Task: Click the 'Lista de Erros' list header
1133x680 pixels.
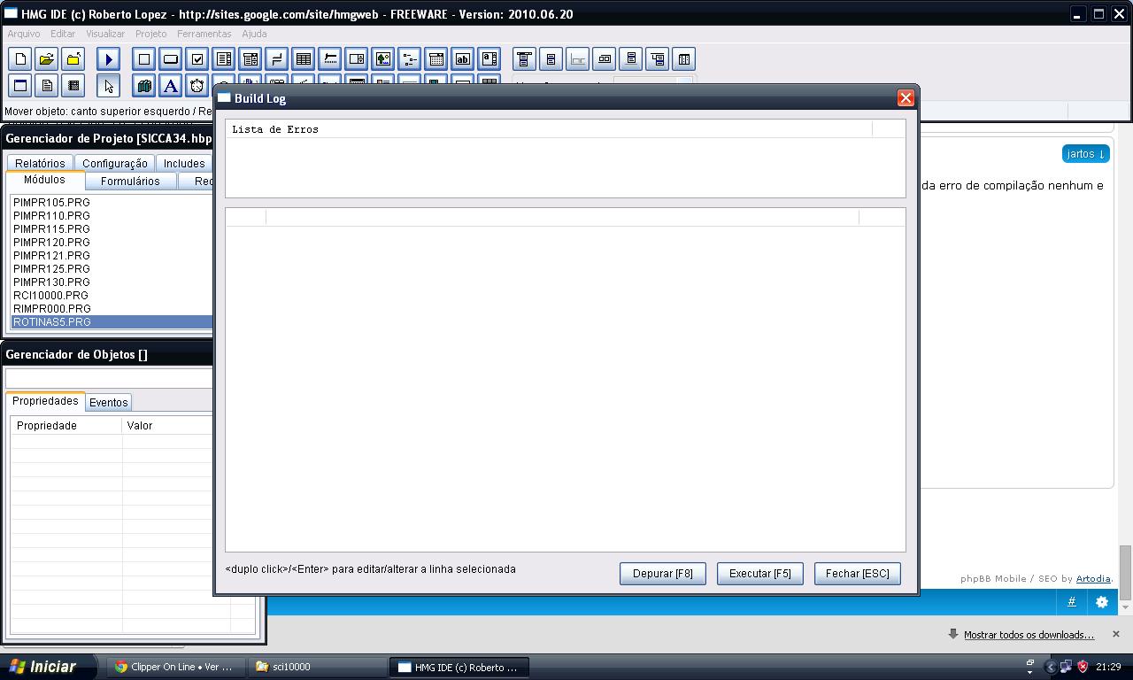Action: click(x=549, y=129)
